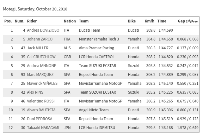The image size is (203, 136).
Task: Click Johann ZARCO in the rider column
Action: click(40, 39)
